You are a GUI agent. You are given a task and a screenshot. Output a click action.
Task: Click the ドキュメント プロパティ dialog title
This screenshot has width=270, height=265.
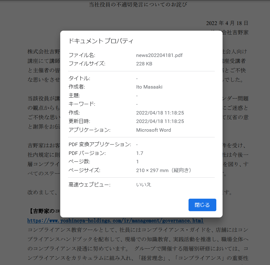pyautogui.click(x=101, y=41)
